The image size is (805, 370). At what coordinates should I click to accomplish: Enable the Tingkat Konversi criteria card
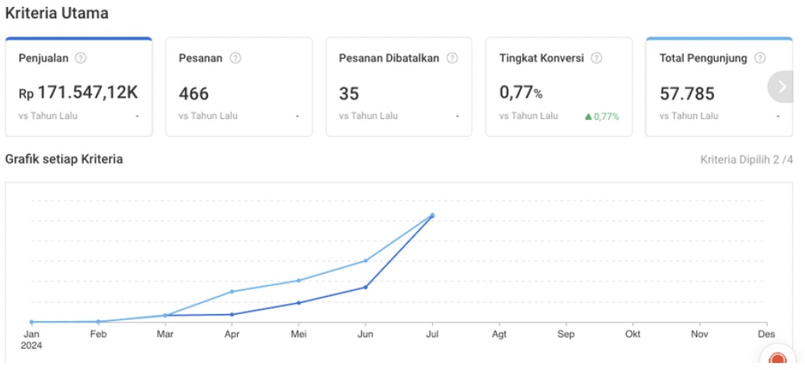coord(559,86)
